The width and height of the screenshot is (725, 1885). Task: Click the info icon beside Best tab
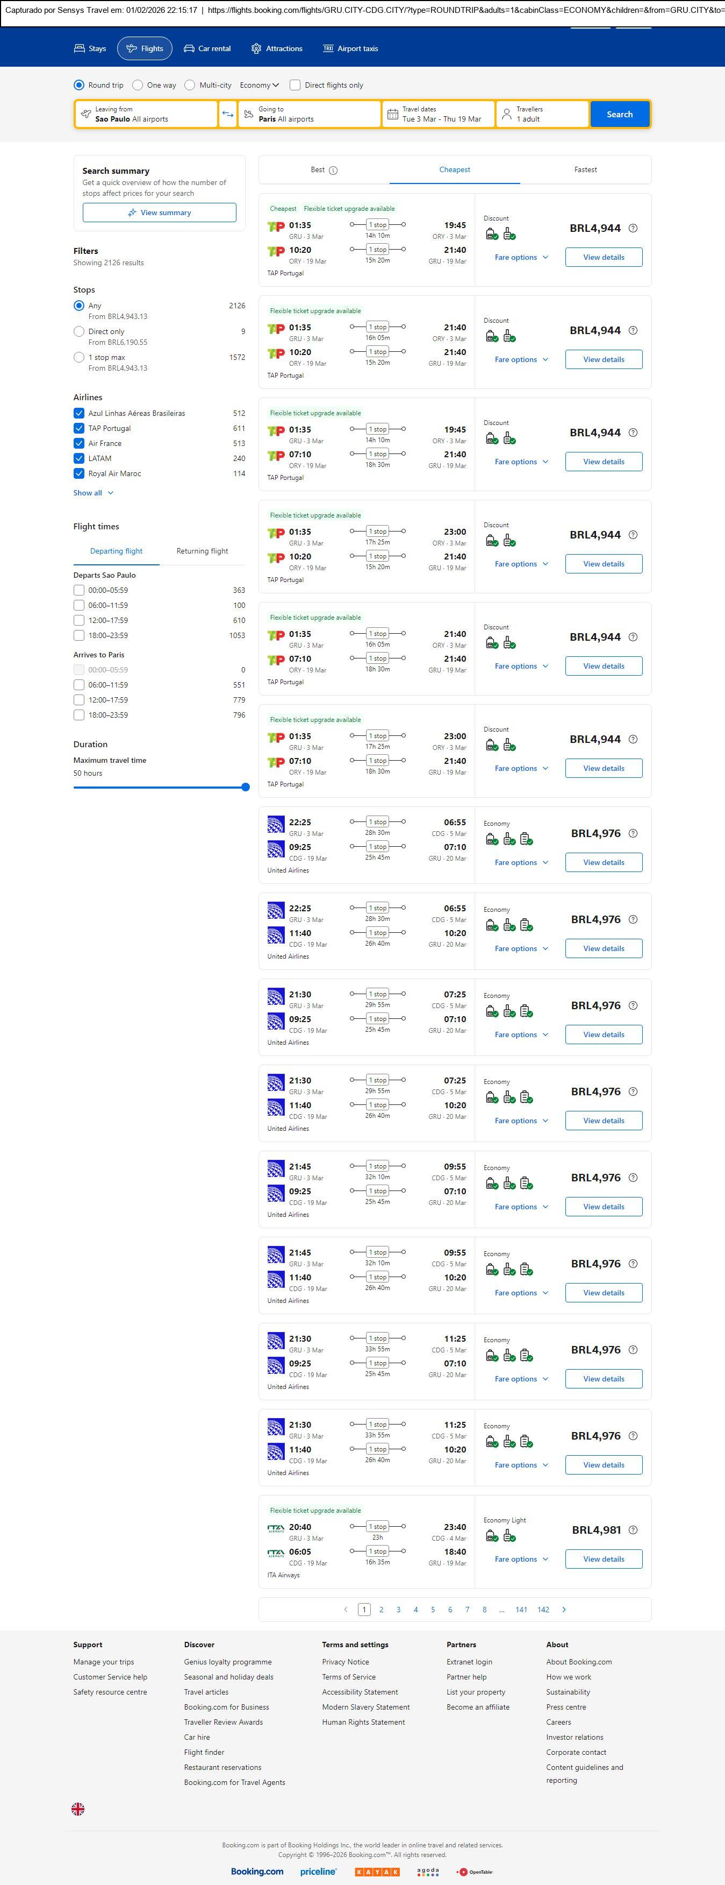click(x=333, y=171)
